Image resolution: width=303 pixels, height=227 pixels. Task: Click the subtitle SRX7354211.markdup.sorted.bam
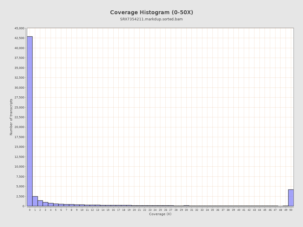tap(151, 19)
